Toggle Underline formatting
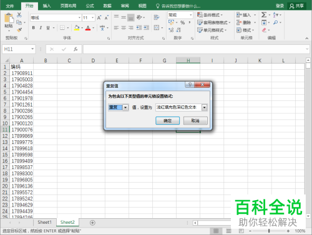 [48, 27]
